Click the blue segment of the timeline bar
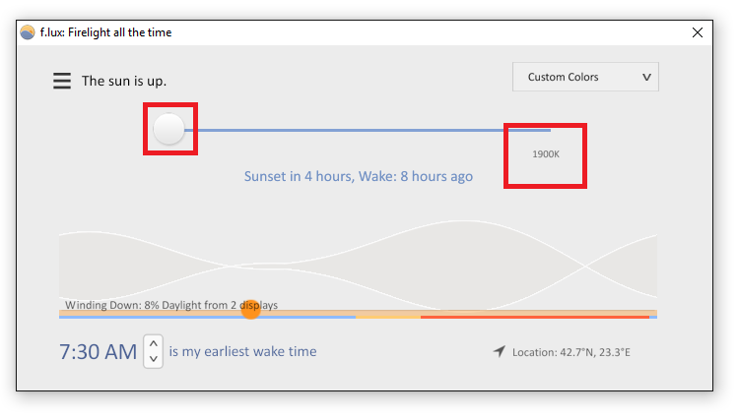Screen dimensions: 737x419 [207, 317]
